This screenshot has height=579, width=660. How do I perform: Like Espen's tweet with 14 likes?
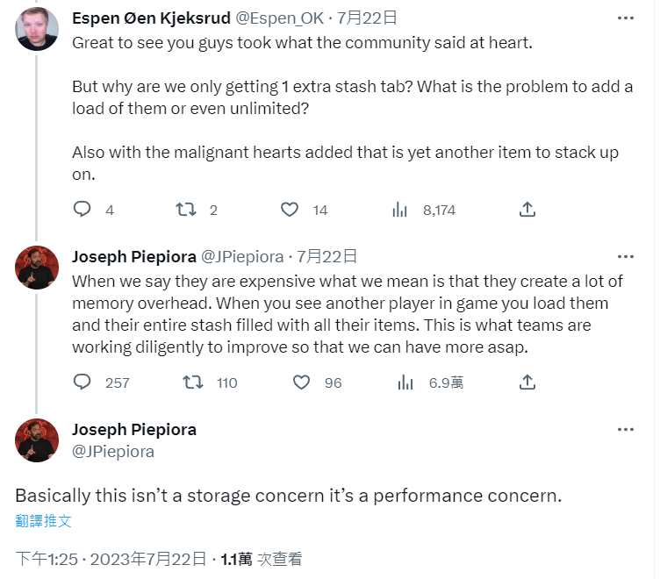[x=290, y=210]
